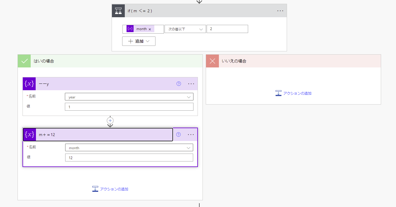The image size is (396, 207).
Task: Click the condition action icon on 'if ( m <= 2 )'
Action: point(118,11)
